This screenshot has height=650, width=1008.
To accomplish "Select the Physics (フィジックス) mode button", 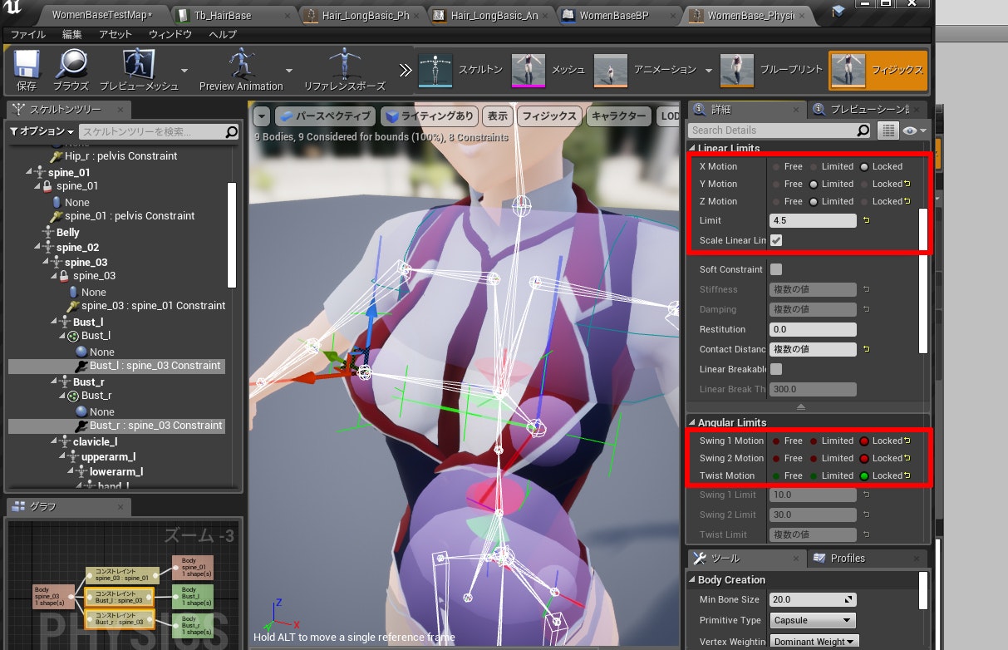I will (x=878, y=70).
